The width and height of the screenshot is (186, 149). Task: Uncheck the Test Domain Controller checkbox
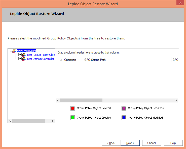(x=20, y=59)
